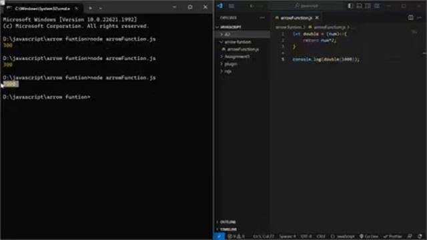Open the hamburger menu in VS Code
The width and height of the screenshot is (427, 240).
(232, 6)
